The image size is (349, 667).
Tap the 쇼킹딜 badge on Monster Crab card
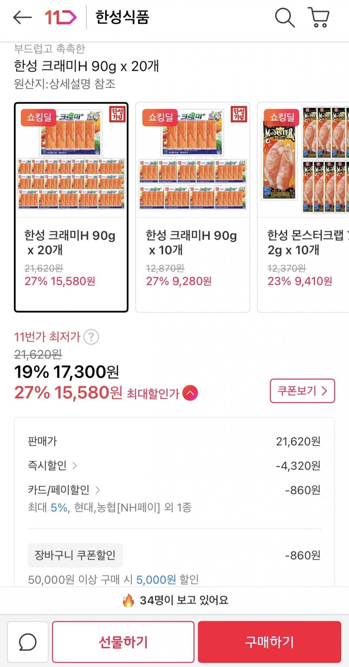pyautogui.click(x=282, y=117)
